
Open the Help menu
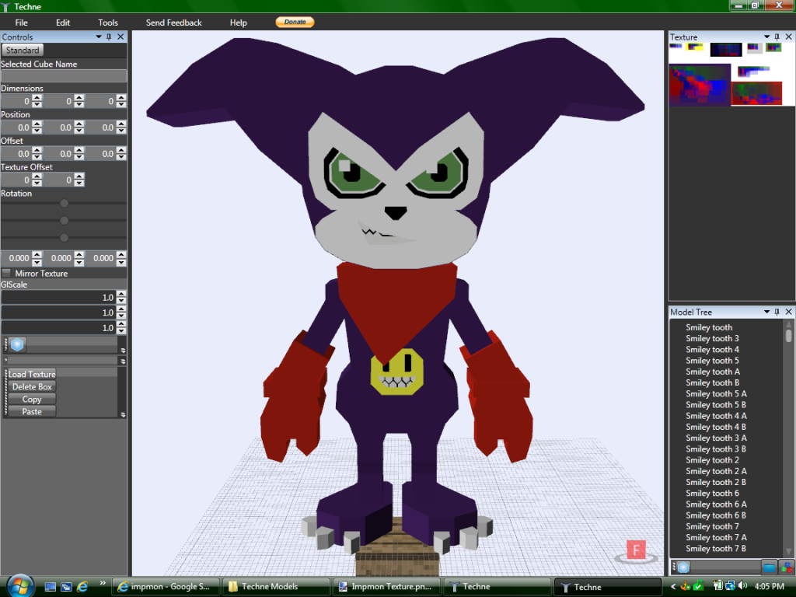(238, 23)
